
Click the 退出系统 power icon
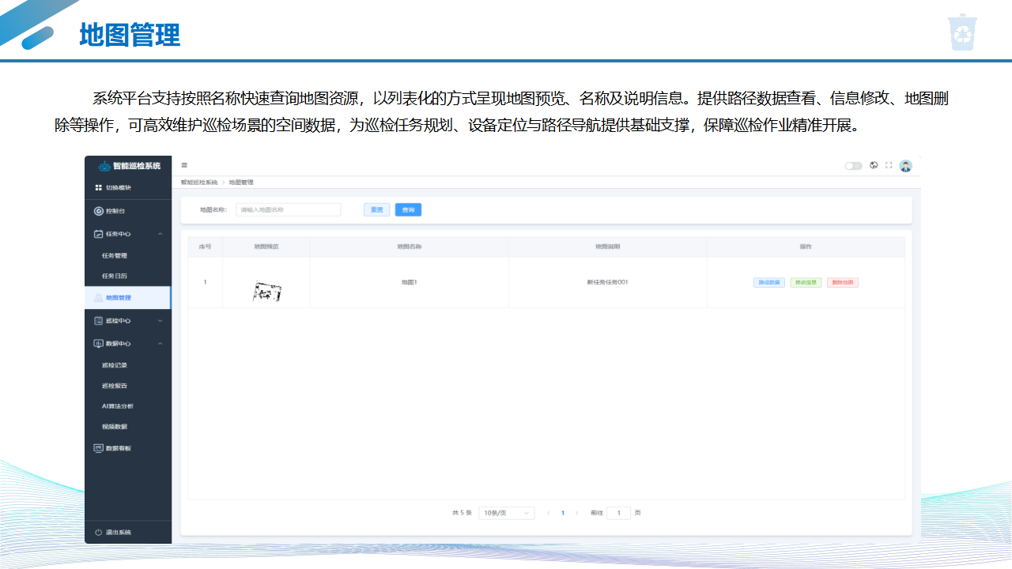coord(99,533)
